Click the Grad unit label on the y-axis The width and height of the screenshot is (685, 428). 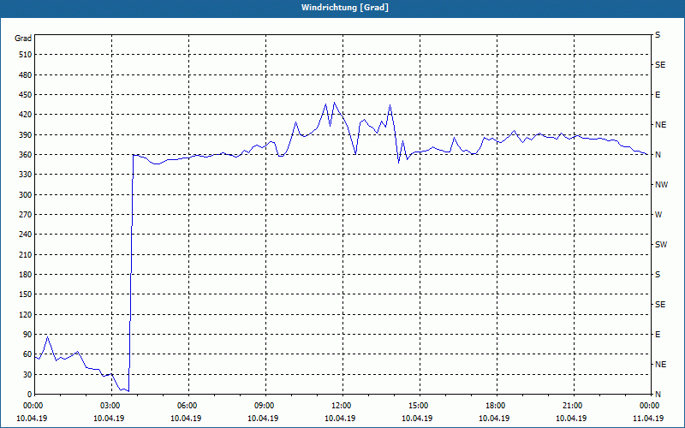coord(23,39)
